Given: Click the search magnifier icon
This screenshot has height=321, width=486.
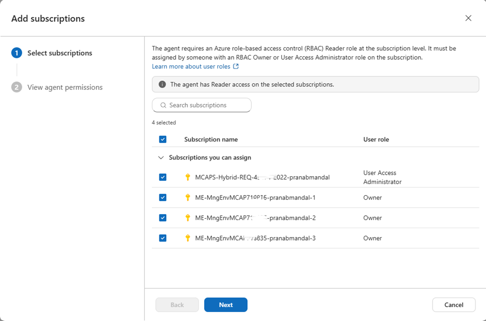Looking at the screenshot, I should pos(163,105).
